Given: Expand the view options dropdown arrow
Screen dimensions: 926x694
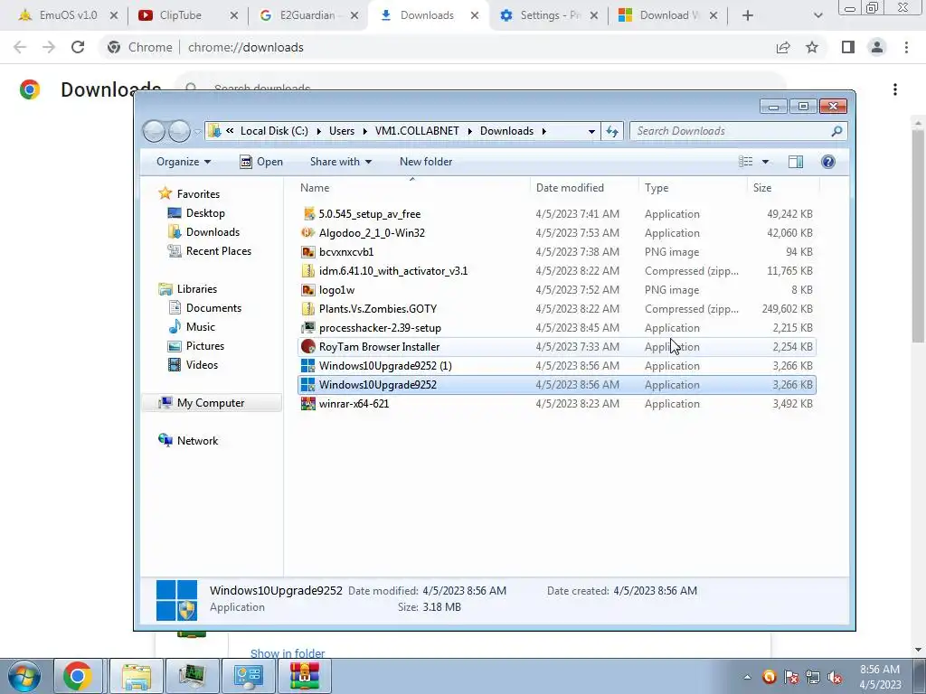Looking at the screenshot, I should pos(765,162).
